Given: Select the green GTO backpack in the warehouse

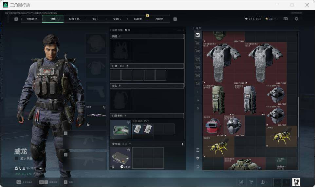Looking at the screenshot, I should tap(219, 100).
